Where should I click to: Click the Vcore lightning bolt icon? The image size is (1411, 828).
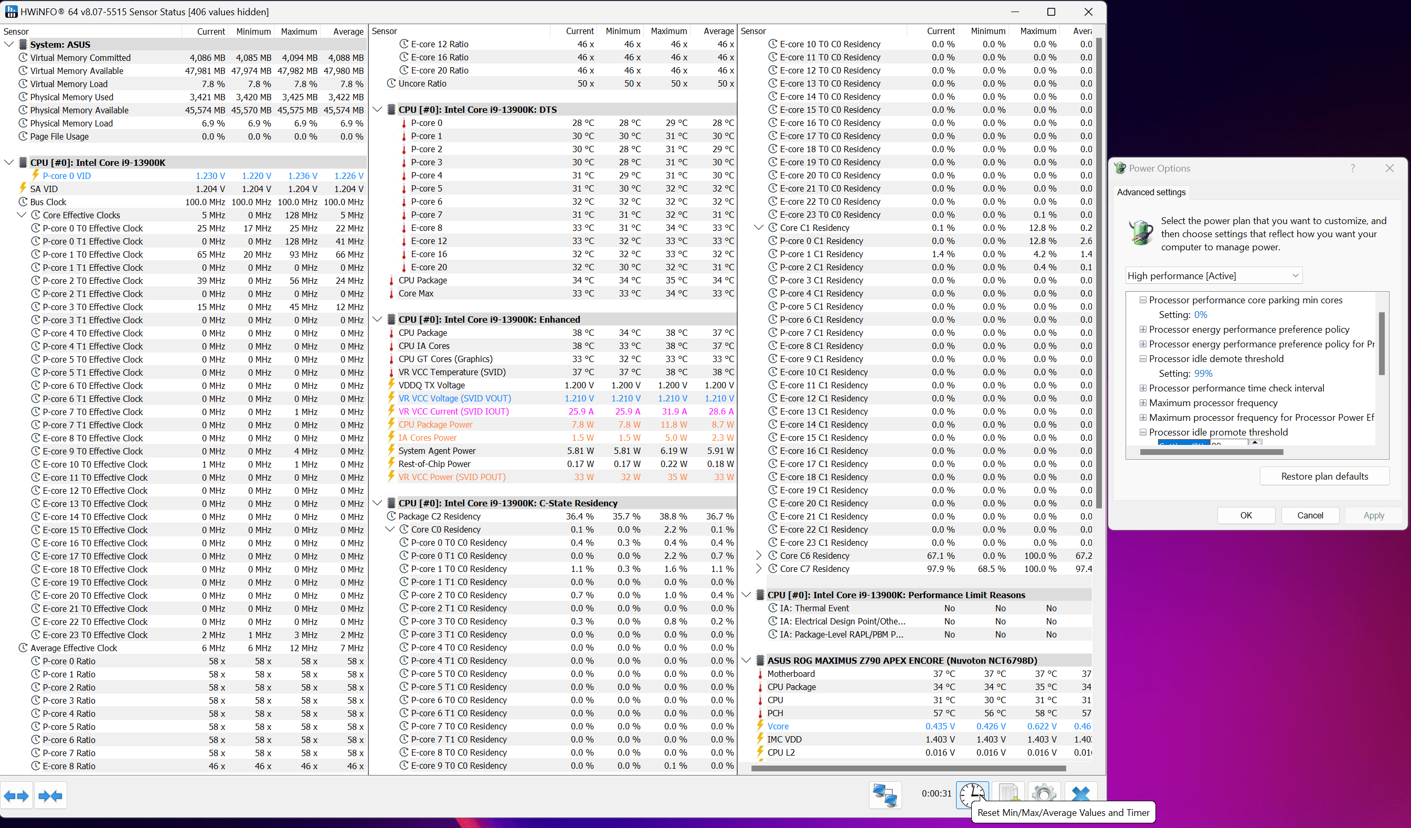760,726
